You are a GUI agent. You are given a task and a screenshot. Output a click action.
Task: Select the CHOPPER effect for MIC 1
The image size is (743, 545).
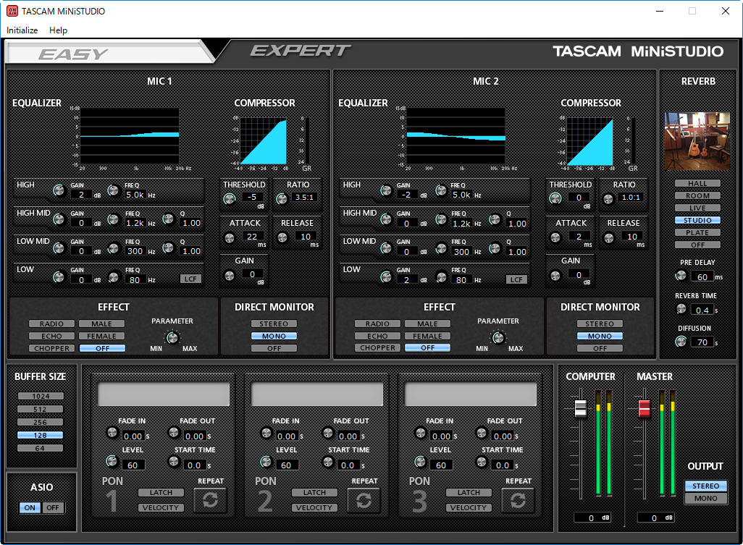coord(51,349)
